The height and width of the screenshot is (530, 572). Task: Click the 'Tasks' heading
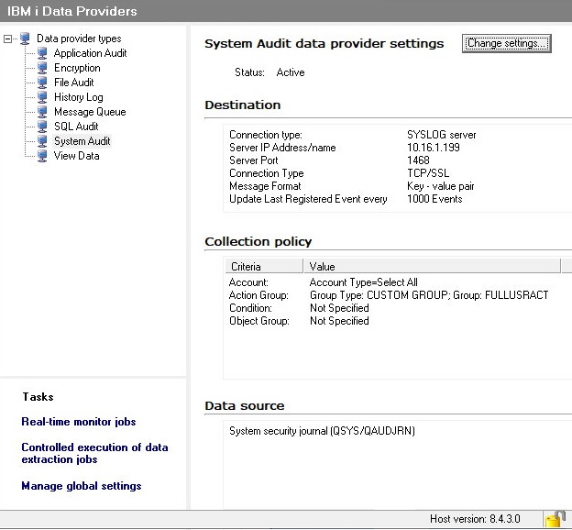(x=38, y=397)
